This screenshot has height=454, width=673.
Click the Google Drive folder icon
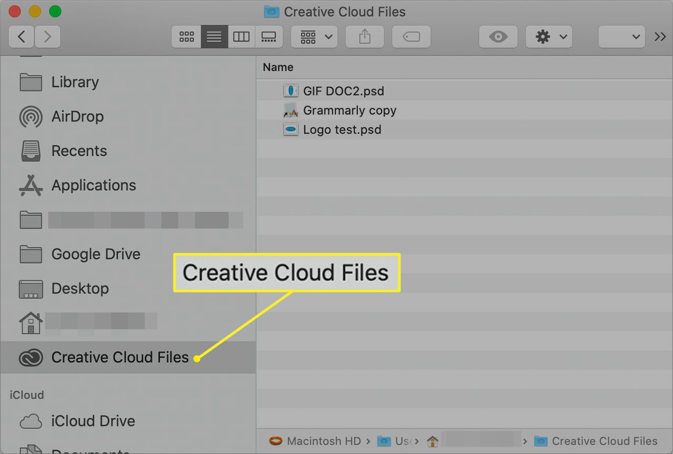pos(30,254)
